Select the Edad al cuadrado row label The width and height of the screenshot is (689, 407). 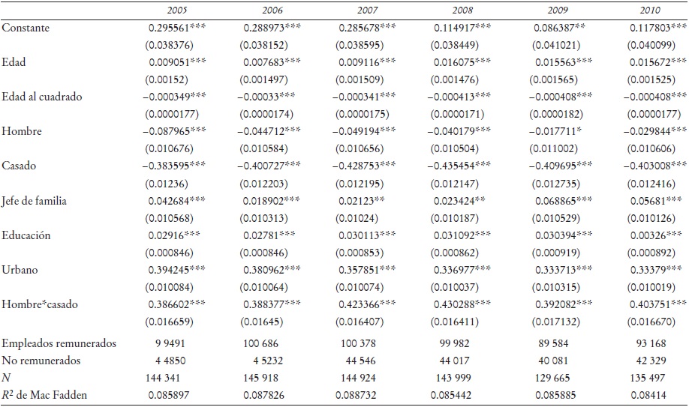[x=41, y=97]
